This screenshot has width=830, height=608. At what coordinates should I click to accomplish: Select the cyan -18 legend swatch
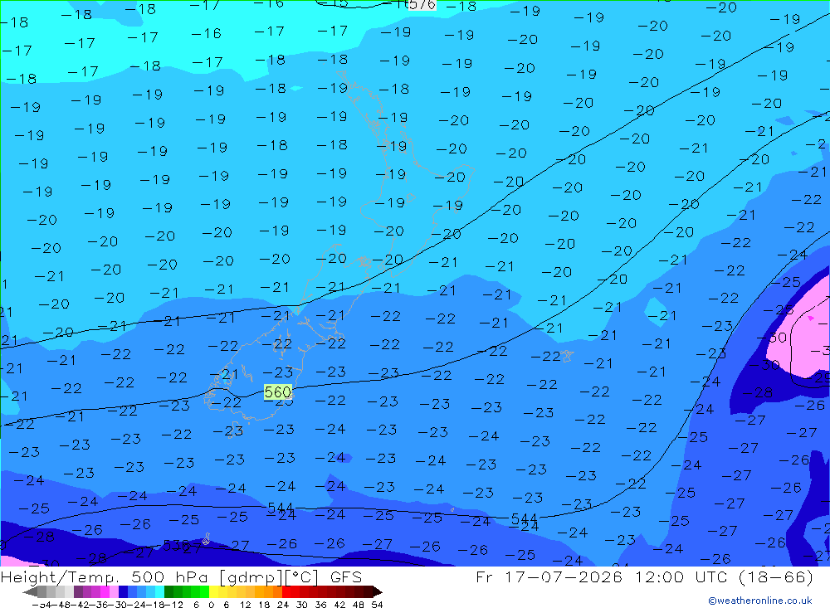(x=159, y=591)
